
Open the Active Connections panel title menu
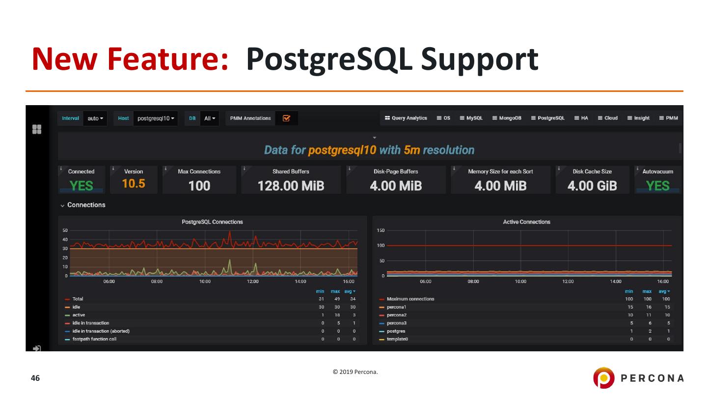coord(527,222)
